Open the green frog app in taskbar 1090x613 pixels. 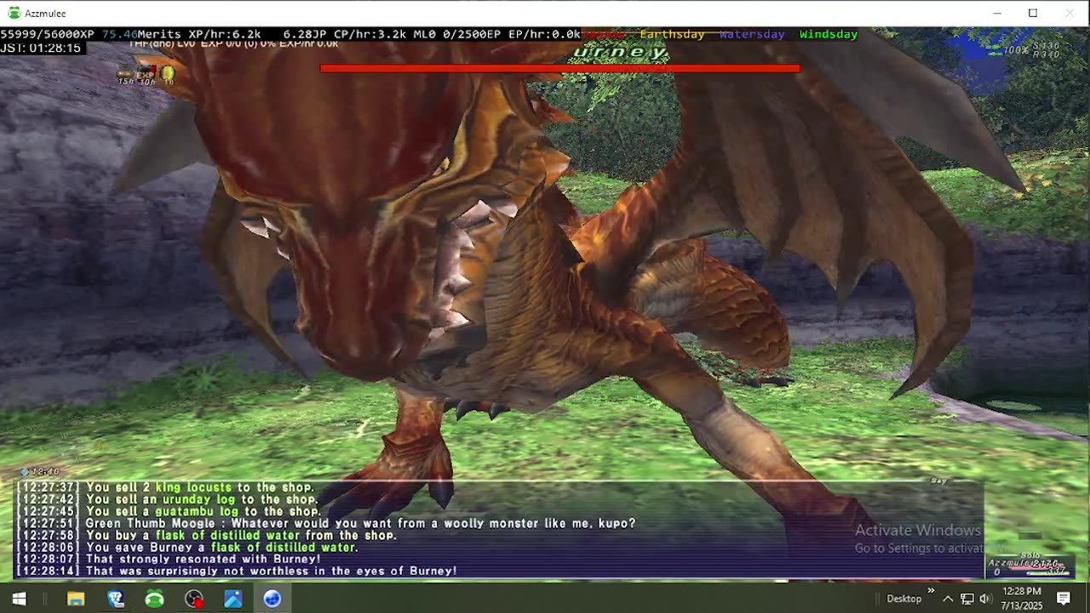[154, 599]
